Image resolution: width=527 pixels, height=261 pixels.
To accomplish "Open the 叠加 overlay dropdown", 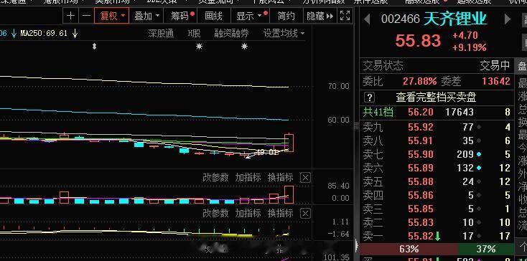I will [146, 16].
